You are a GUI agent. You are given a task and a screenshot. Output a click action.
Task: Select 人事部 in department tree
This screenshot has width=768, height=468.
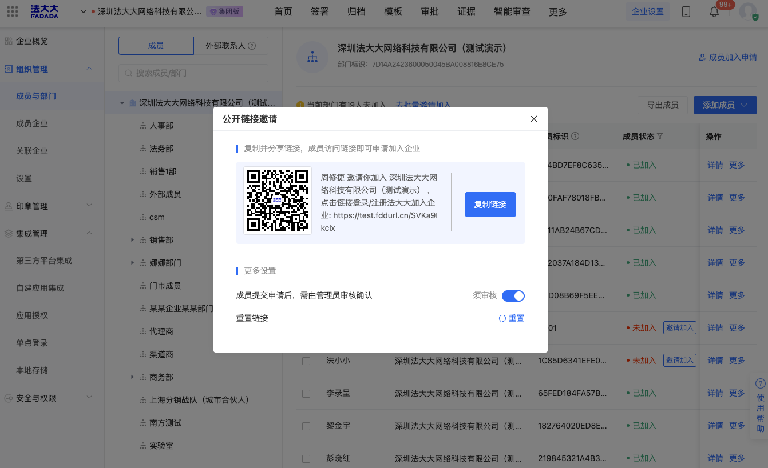(161, 126)
